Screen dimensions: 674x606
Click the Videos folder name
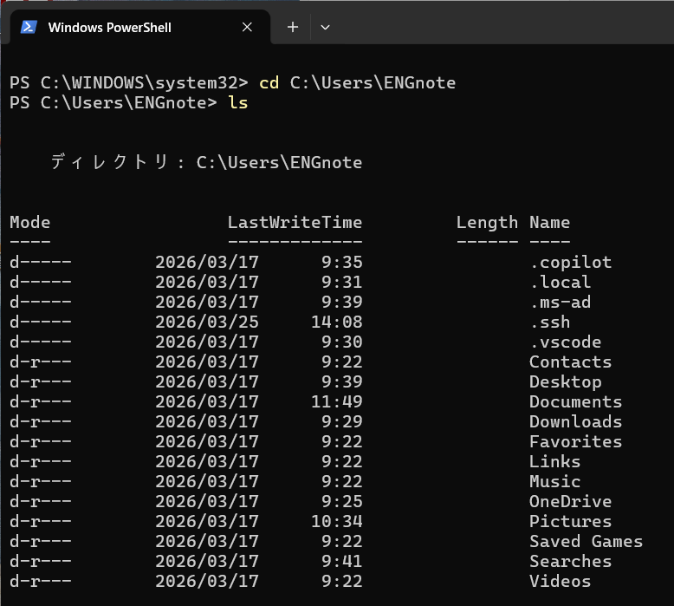click(x=560, y=581)
